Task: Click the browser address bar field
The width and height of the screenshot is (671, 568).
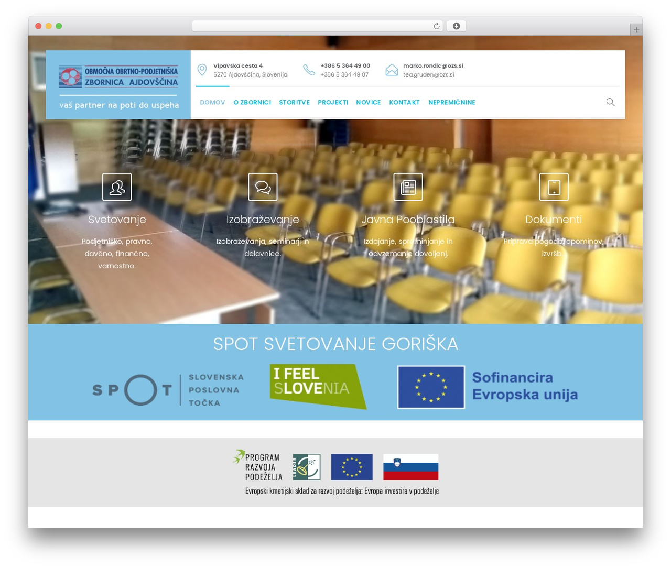Action: point(318,26)
